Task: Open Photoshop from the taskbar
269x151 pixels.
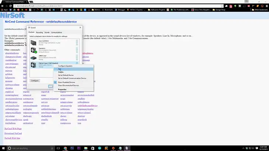Action: point(72,148)
